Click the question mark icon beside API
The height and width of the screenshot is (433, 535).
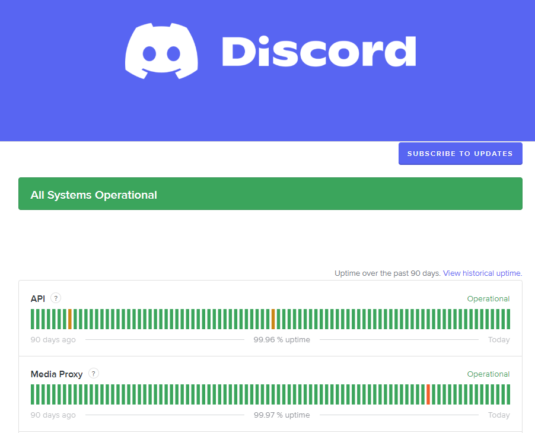point(56,298)
